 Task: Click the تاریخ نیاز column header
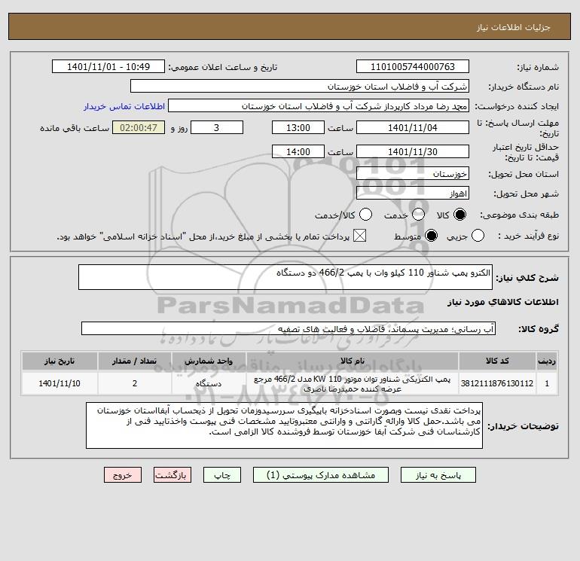point(60,361)
